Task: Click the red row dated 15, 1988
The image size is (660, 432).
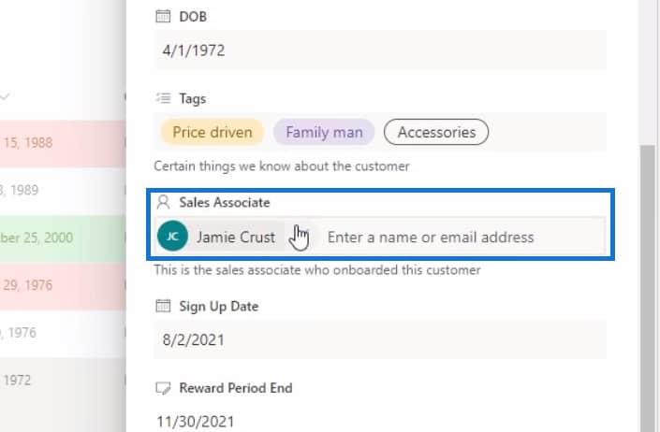Action: pos(63,143)
